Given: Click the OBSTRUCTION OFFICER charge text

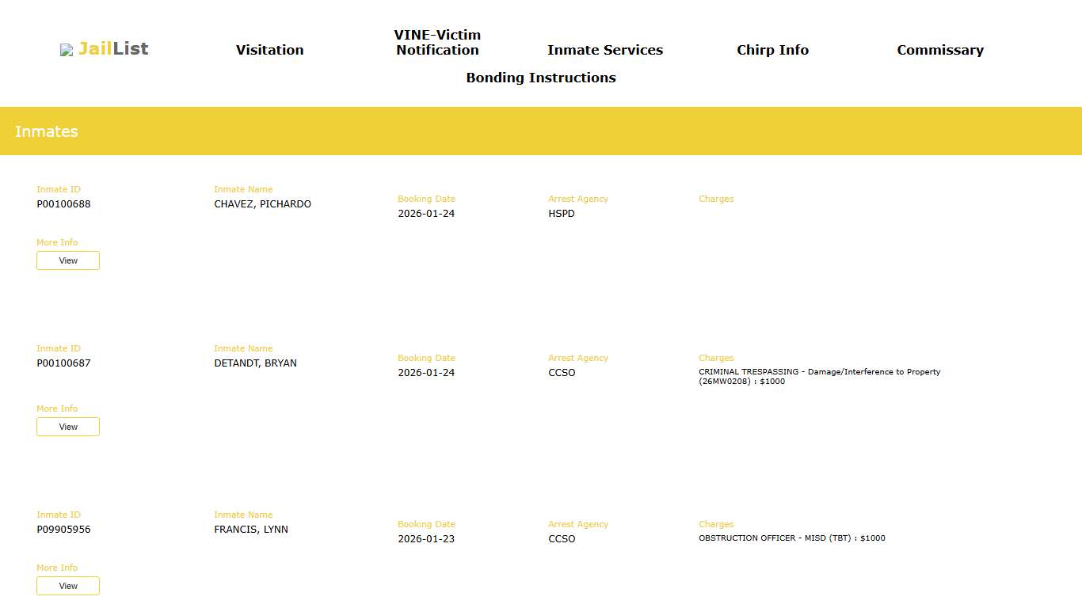Looking at the screenshot, I should pyautogui.click(x=791, y=538).
